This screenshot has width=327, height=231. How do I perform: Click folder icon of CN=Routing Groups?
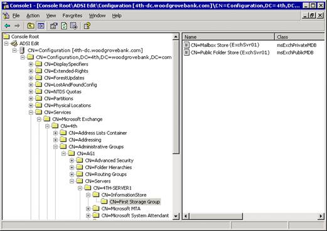80,174
